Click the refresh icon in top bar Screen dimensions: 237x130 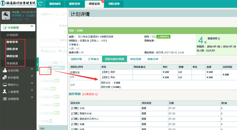click(x=40, y=4)
